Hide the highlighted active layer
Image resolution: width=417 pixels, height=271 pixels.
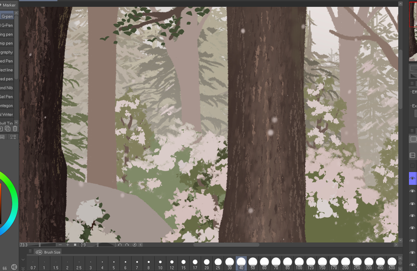[x=412, y=178]
